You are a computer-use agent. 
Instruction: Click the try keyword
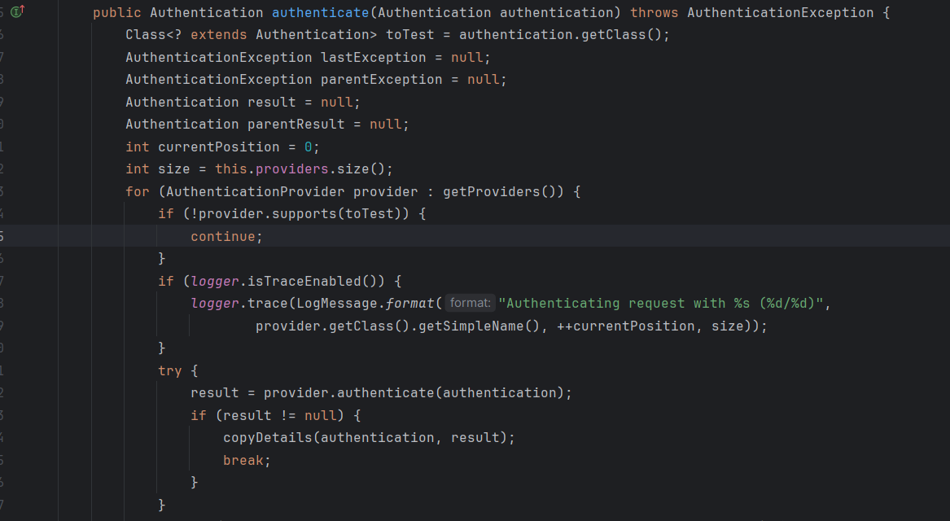[169, 370]
